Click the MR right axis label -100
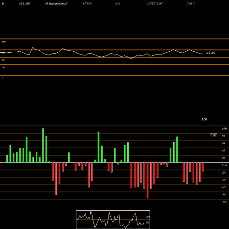229x229 pixels. click(x=224, y=202)
